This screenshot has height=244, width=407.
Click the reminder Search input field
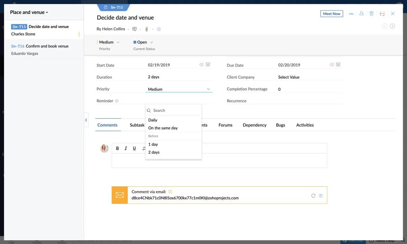(175, 111)
